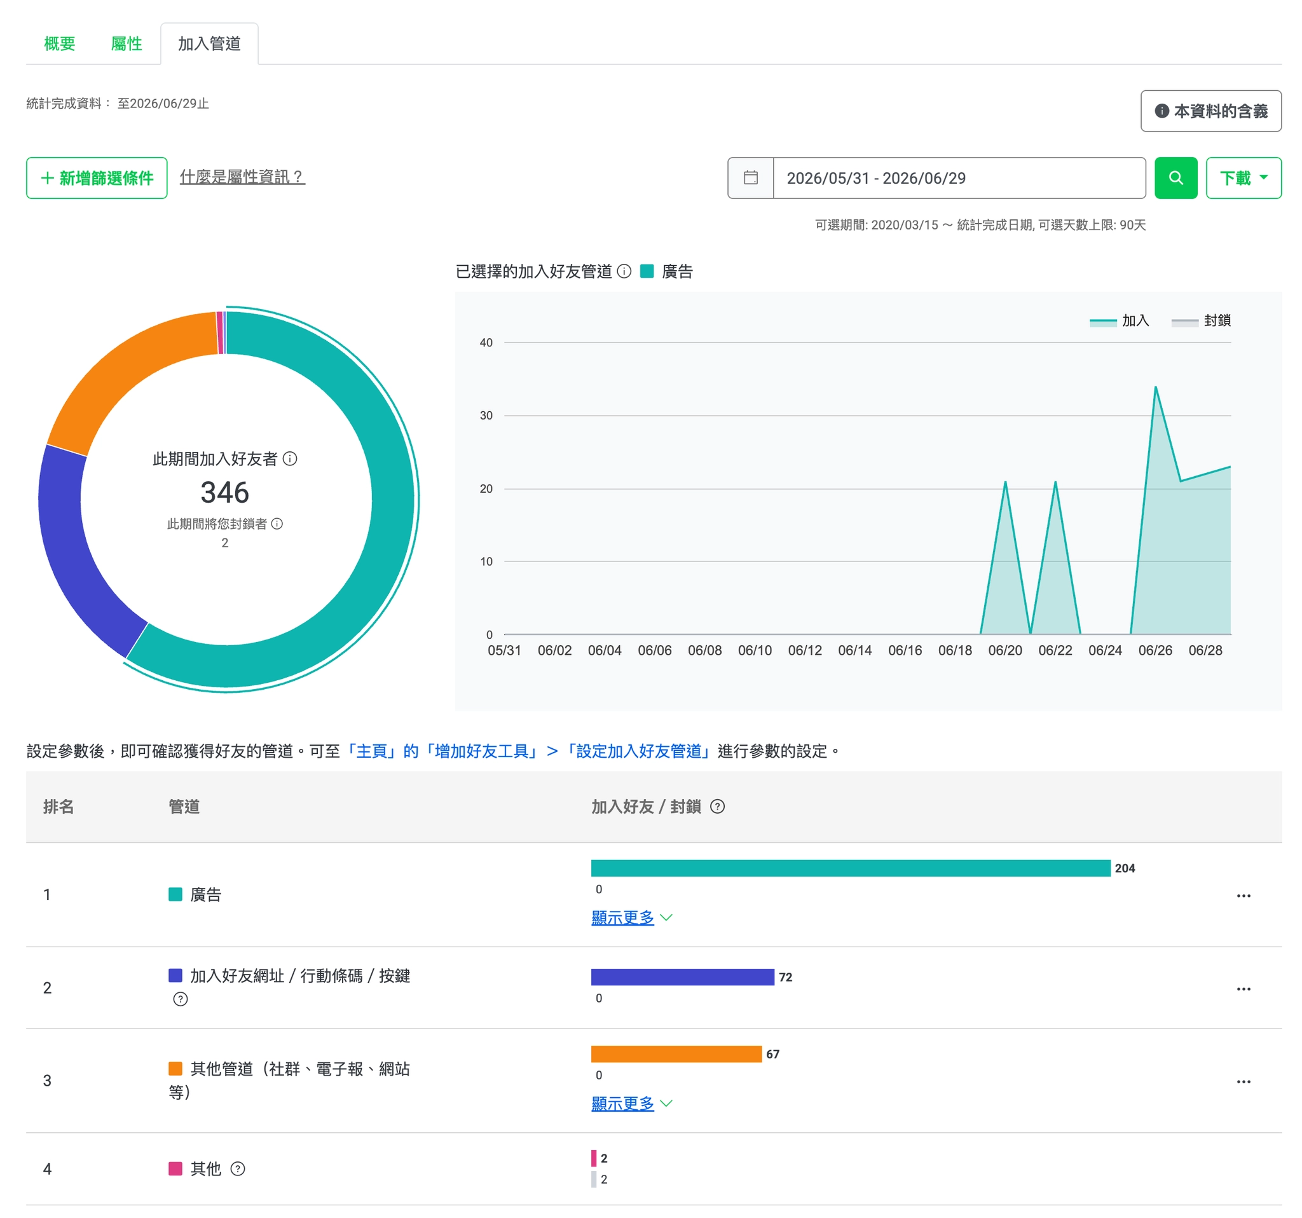Viewport: 1302px width, 1218px height.
Task: Click the 346 friend count in the donut
Action: point(224,493)
